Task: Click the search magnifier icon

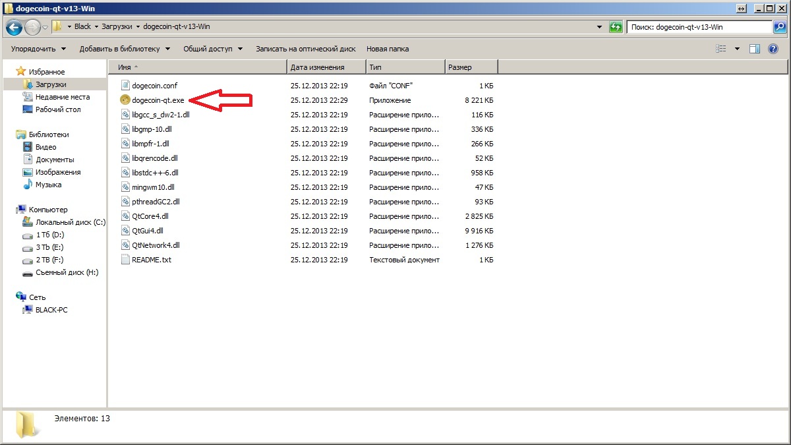Action: pyautogui.click(x=779, y=27)
